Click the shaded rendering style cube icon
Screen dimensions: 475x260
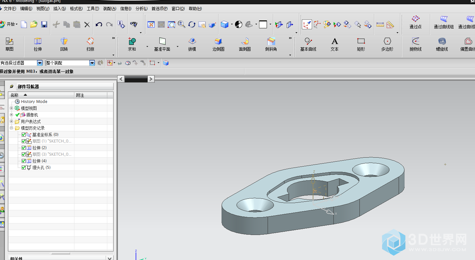[224, 24]
